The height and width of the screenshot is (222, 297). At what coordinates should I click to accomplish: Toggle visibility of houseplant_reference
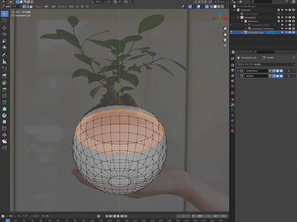286,29
